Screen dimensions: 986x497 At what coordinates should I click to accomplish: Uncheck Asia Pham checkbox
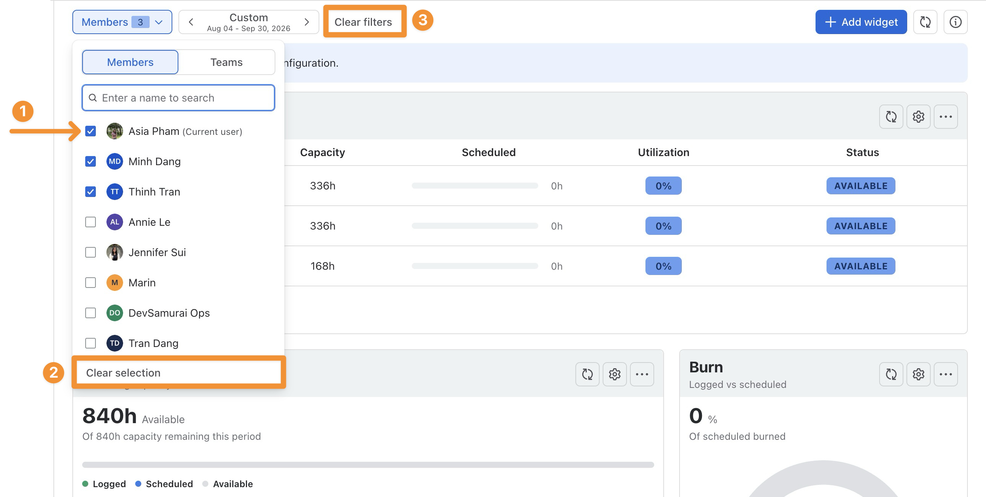90,131
